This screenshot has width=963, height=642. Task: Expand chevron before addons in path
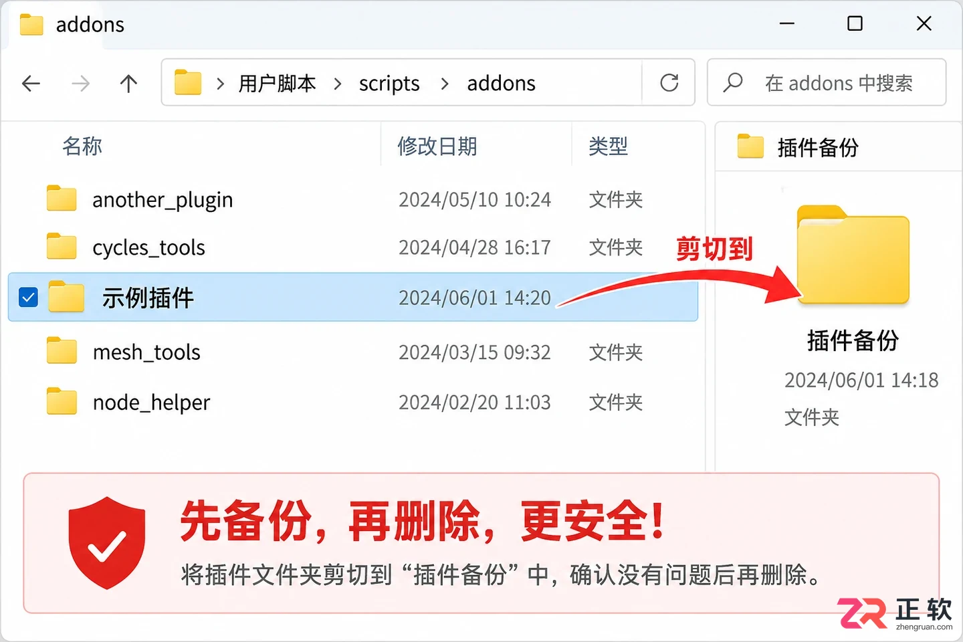coord(445,84)
